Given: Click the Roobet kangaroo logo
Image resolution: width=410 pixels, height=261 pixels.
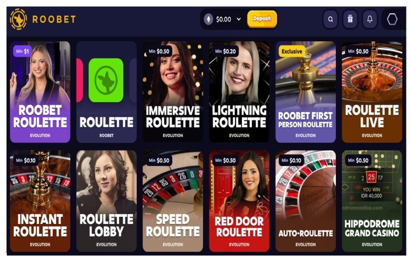Looking at the screenshot, I should (x=18, y=19).
